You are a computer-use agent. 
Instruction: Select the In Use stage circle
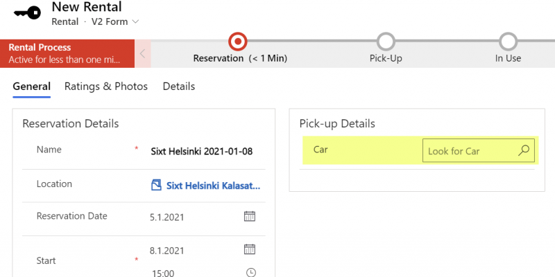(509, 42)
